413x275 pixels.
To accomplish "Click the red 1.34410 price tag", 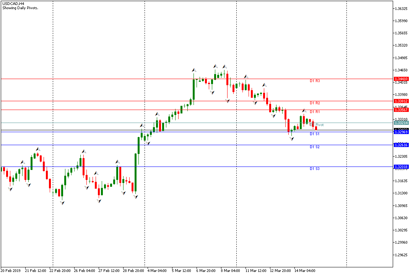I will coord(401,79).
